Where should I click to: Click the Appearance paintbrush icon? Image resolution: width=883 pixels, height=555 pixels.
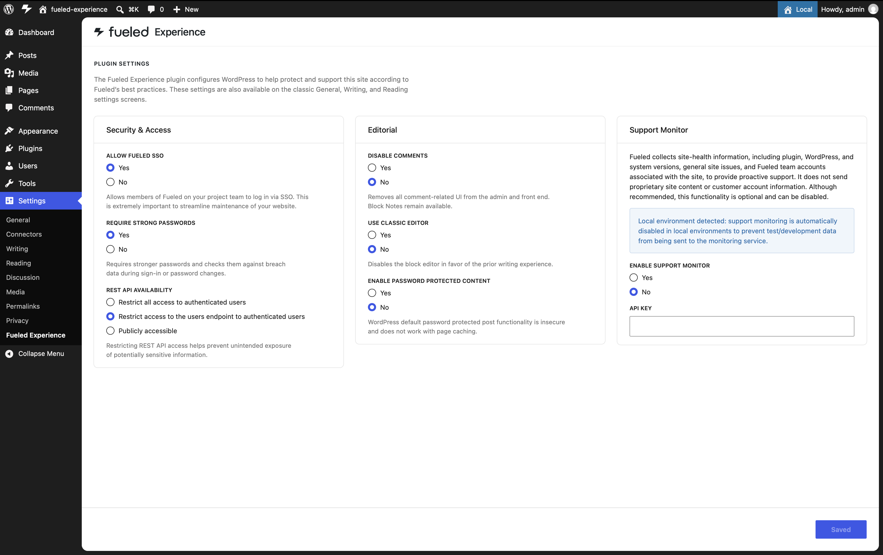(x=9, y=131)
